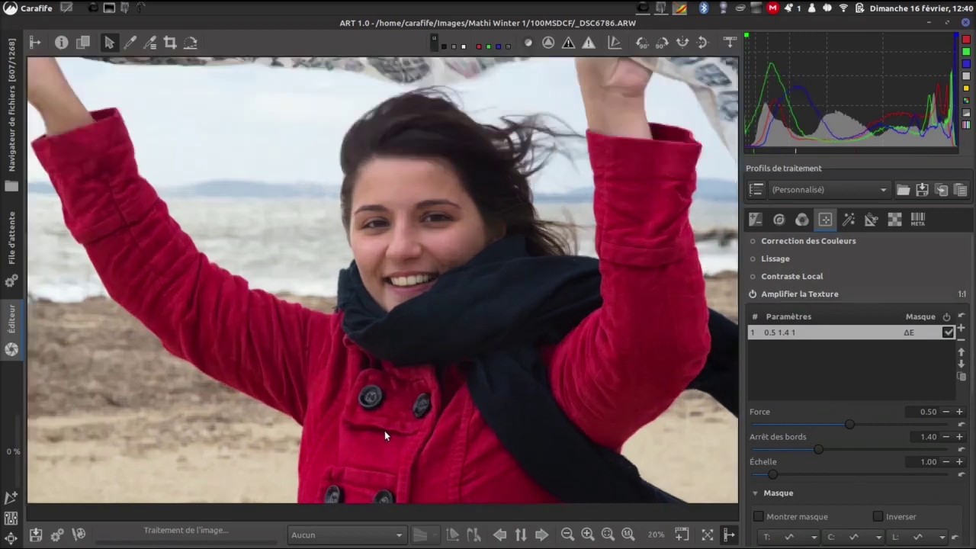
Task: Zoom out of the preview
Action: (567, 535)
